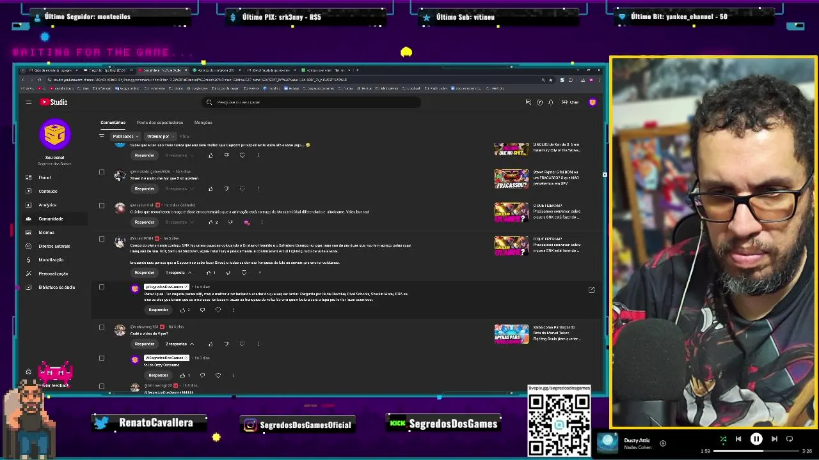This screenshot has height=460, width=819.
Task: Click the search magnifier icon
Action: (x=209, y=102)
